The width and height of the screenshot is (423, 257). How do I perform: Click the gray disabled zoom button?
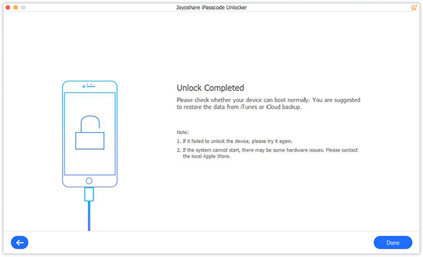[x=23, y=8]
